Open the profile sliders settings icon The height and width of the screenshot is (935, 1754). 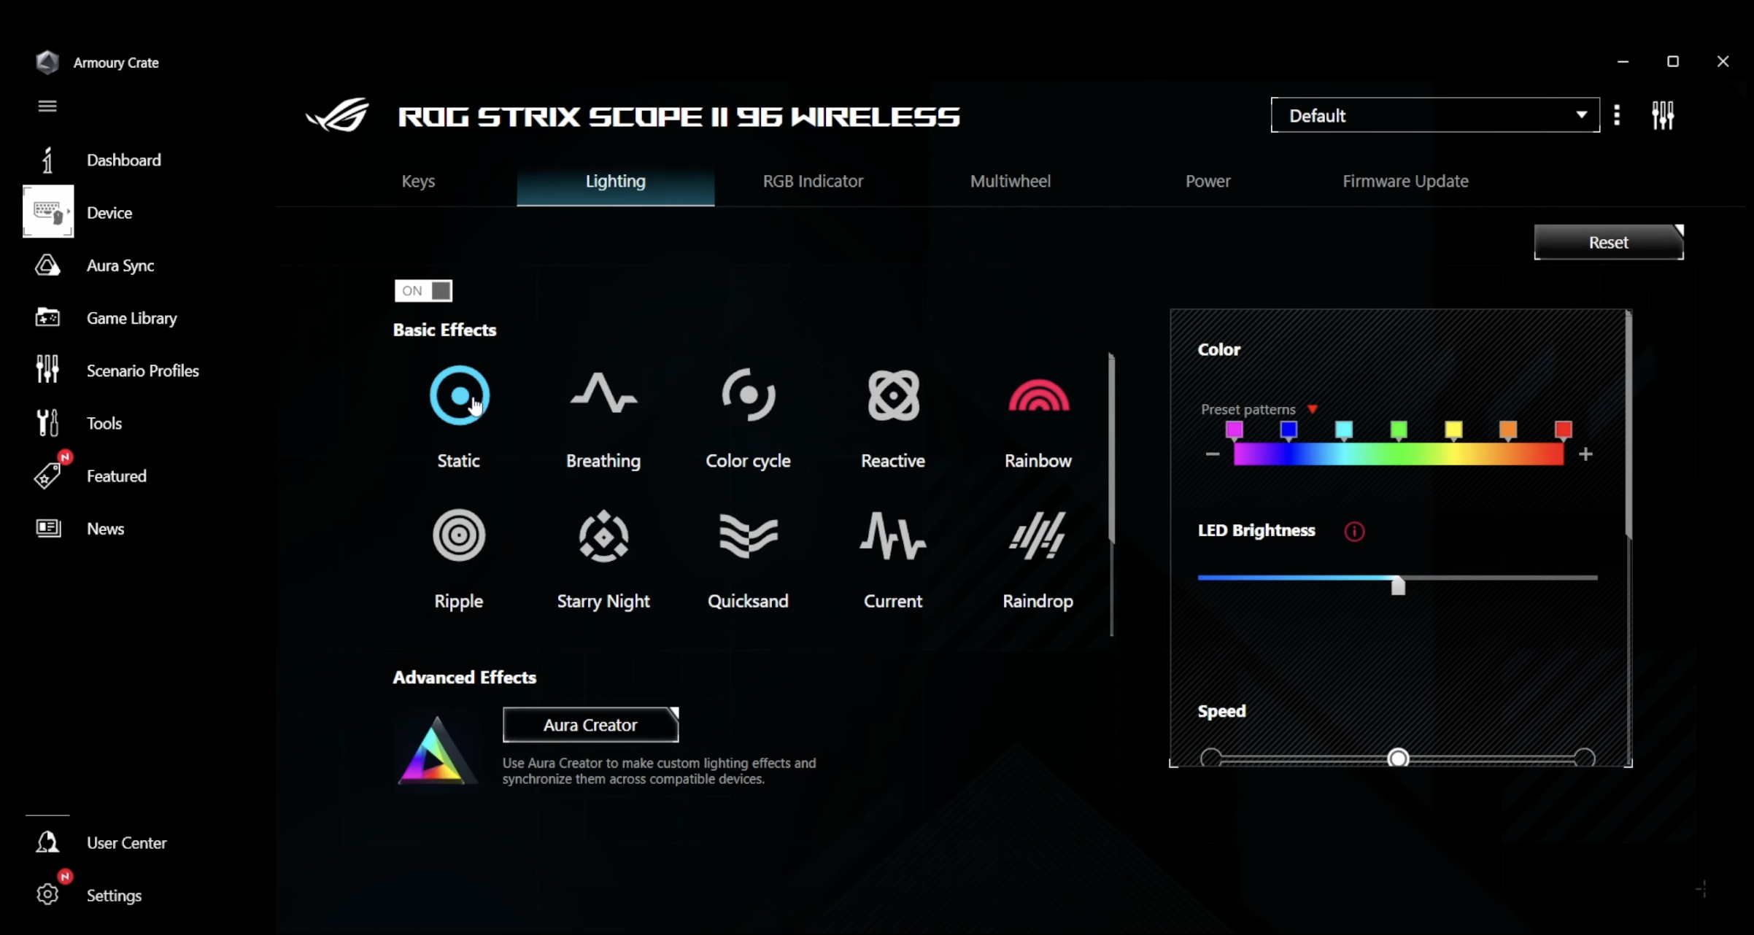[1663, 115]
